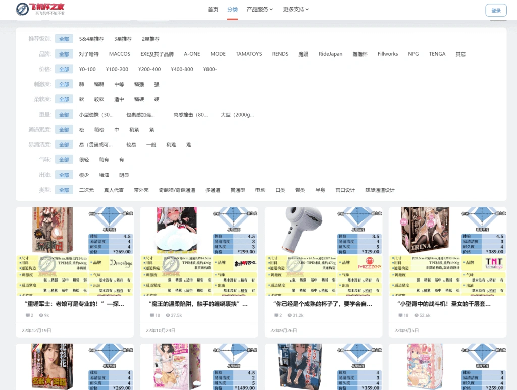The height and width of the screenshot is (390, 517).
Task: Click the views eye icon beside 52.6k
Action: click(416, 315)
